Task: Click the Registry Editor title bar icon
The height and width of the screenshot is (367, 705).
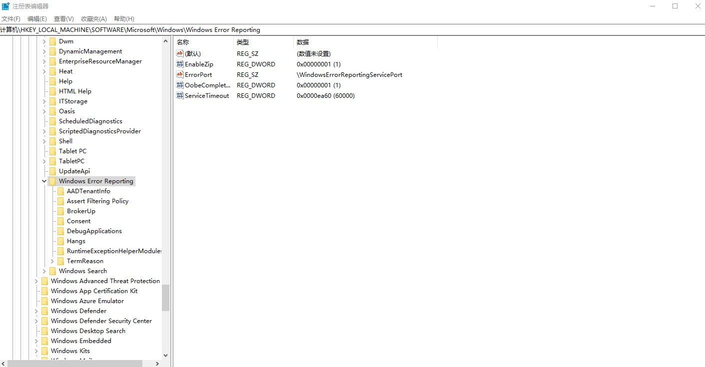Action: point(5,5)
